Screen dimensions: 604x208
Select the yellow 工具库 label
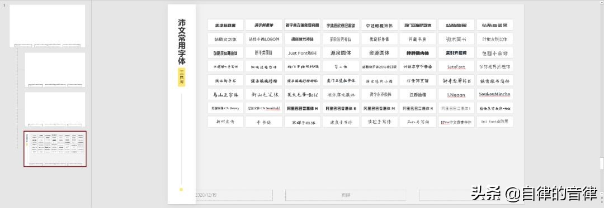coord(181,77)
